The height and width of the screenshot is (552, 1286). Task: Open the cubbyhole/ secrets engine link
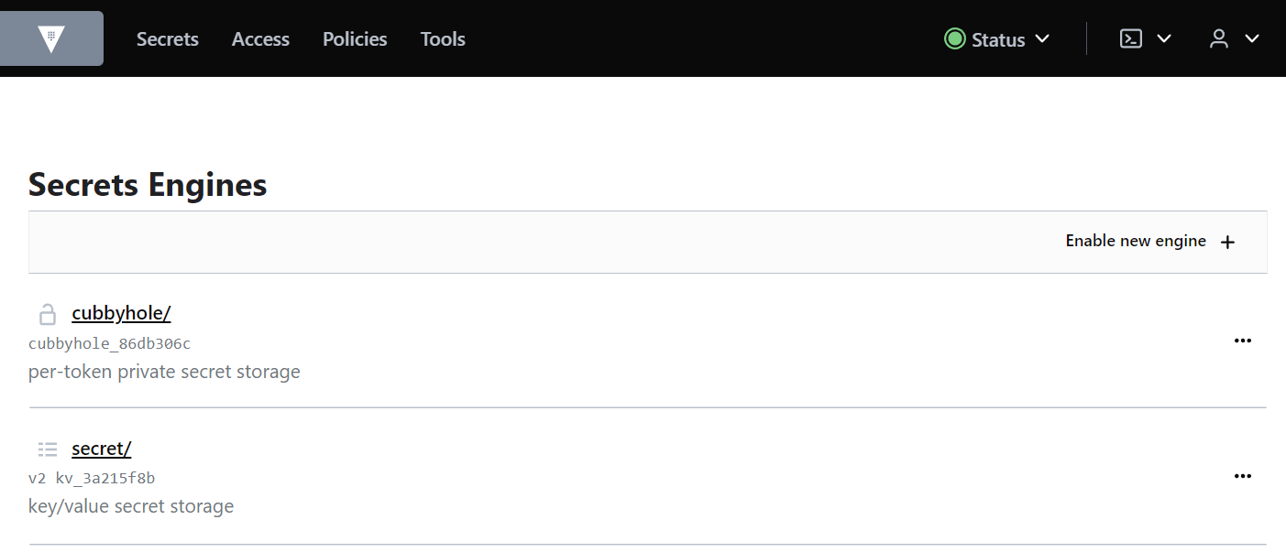coord(121,313)
